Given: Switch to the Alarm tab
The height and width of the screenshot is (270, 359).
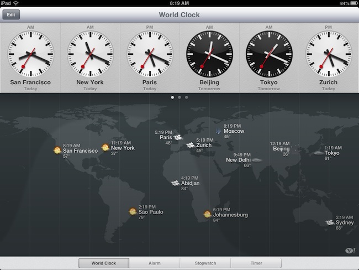Looking at the screenshot, I should [155, 263].
